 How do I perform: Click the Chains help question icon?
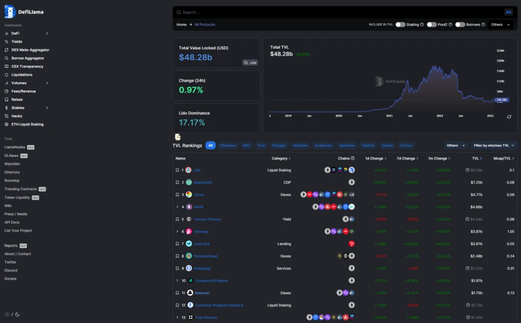353,158
